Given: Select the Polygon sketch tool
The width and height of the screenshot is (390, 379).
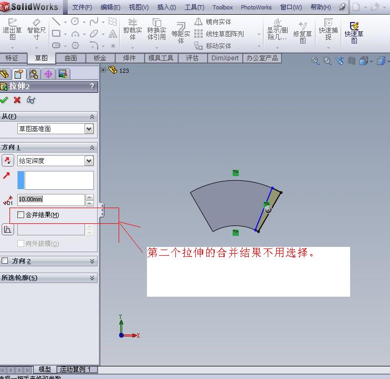Looking at the screenshot, I should [x=75, y=46].
